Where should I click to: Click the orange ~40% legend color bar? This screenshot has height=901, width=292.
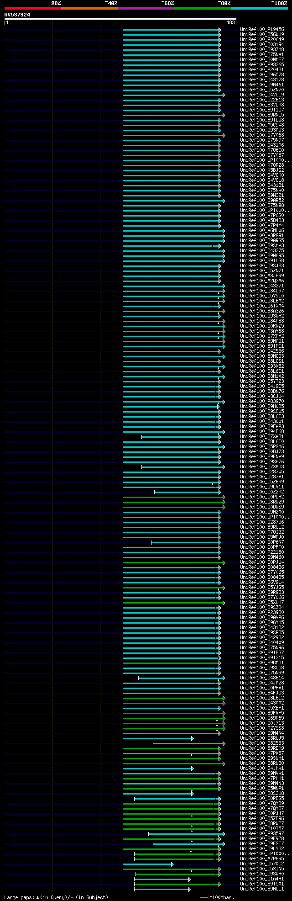[x=89, y=8]
